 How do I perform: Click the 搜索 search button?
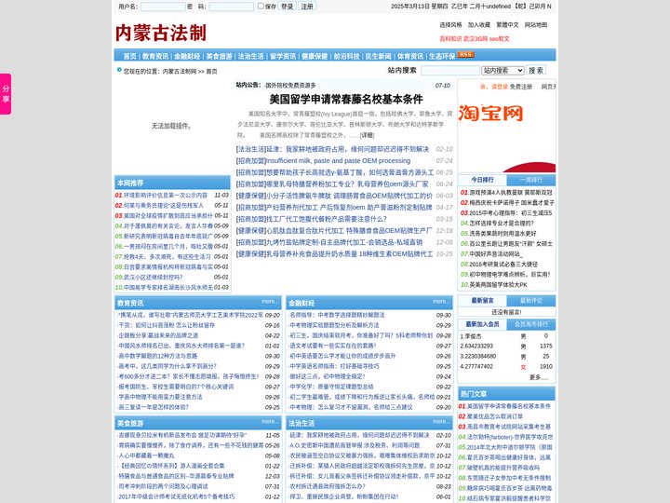tap(536, 70)
